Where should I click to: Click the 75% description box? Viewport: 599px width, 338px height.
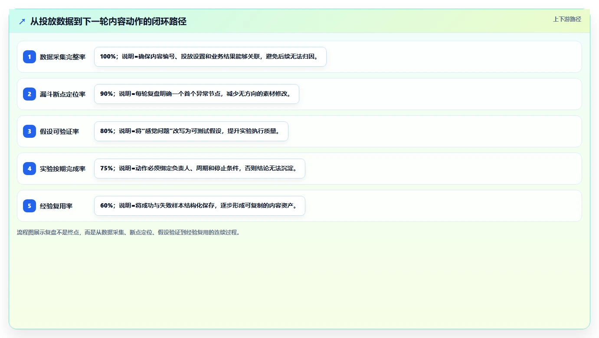tap(200, 169)
